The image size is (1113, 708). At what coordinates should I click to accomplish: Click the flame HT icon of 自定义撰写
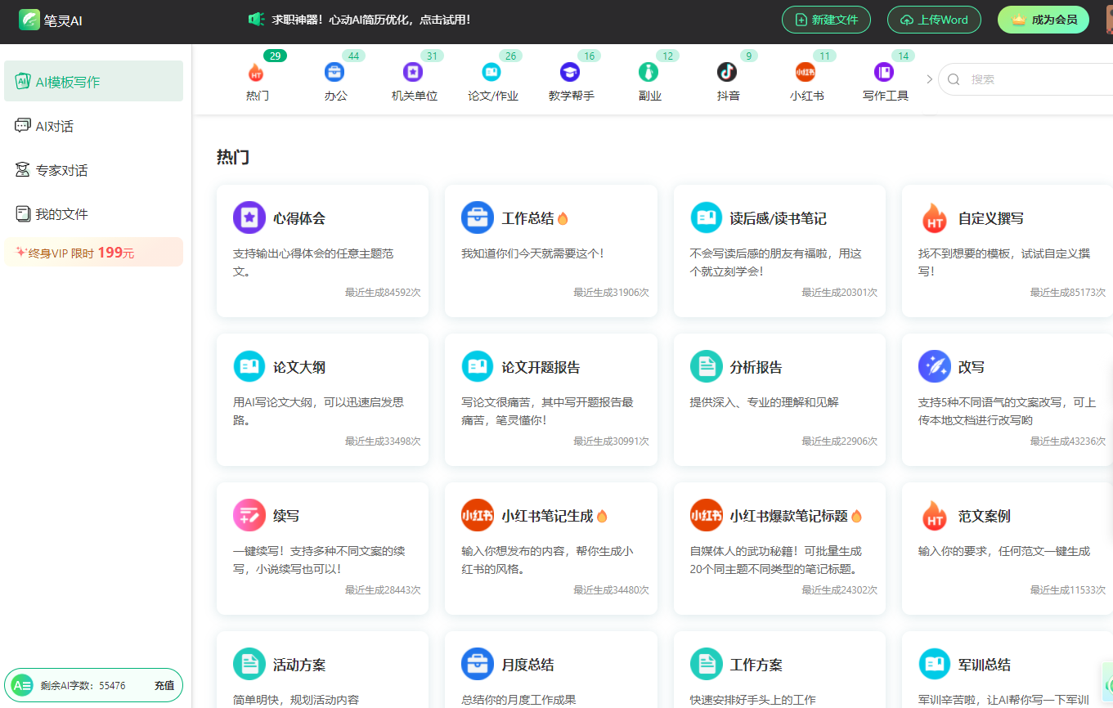[x=934, y=217]
